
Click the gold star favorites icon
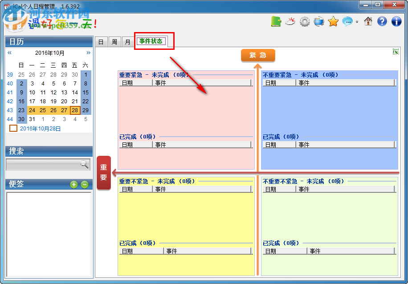[333, 21]
